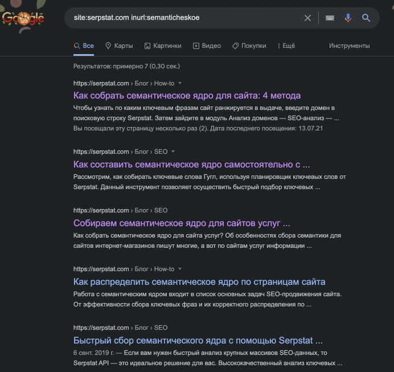Expand the arrow by first How-to breadcrumb
Viewport: 394px width, 372px height.
180,83
